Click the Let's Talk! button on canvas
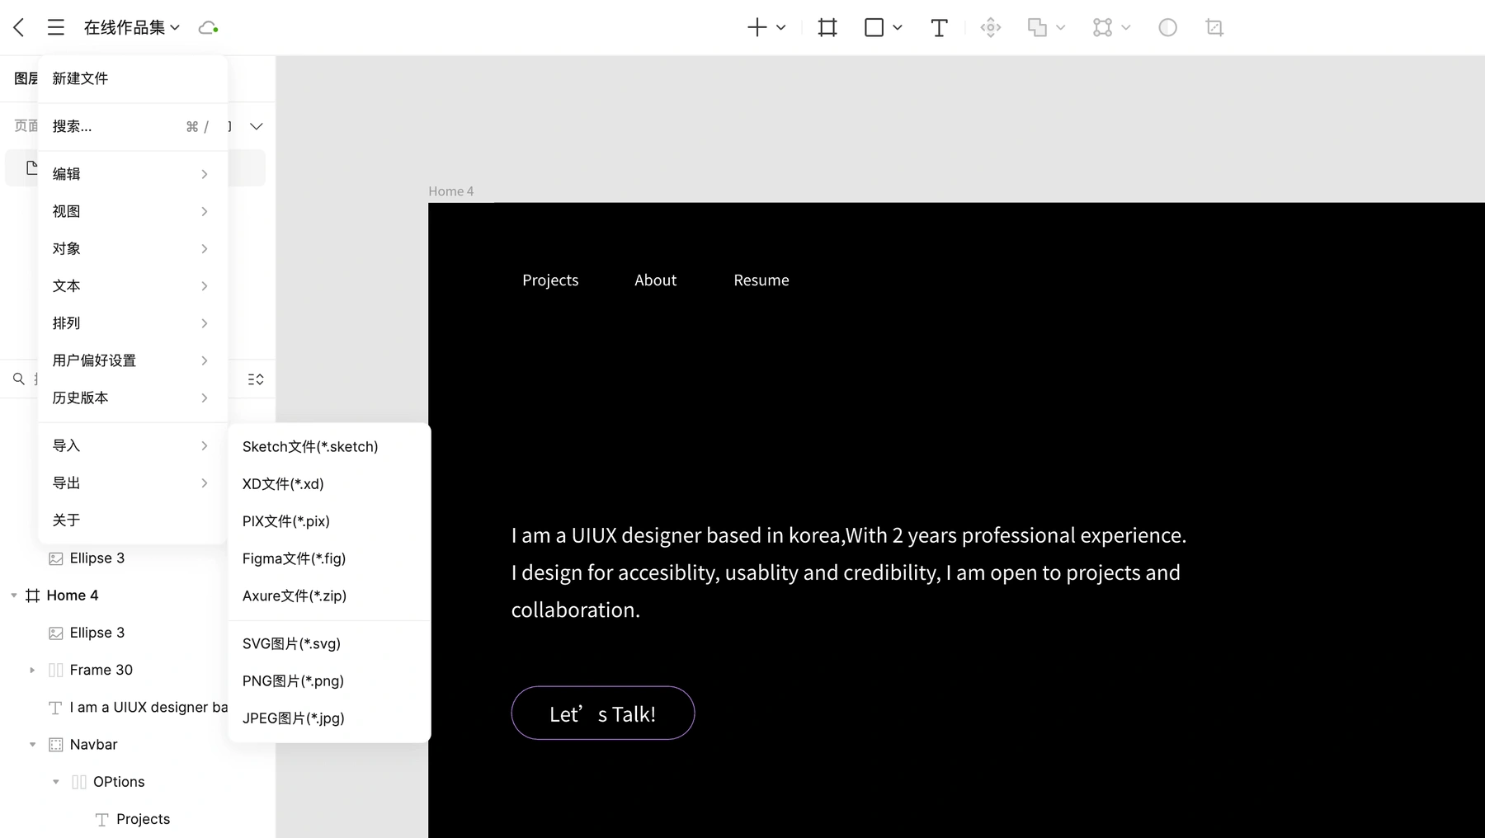1485x838 pixels. pyautogui.click(x=602, y=713)
